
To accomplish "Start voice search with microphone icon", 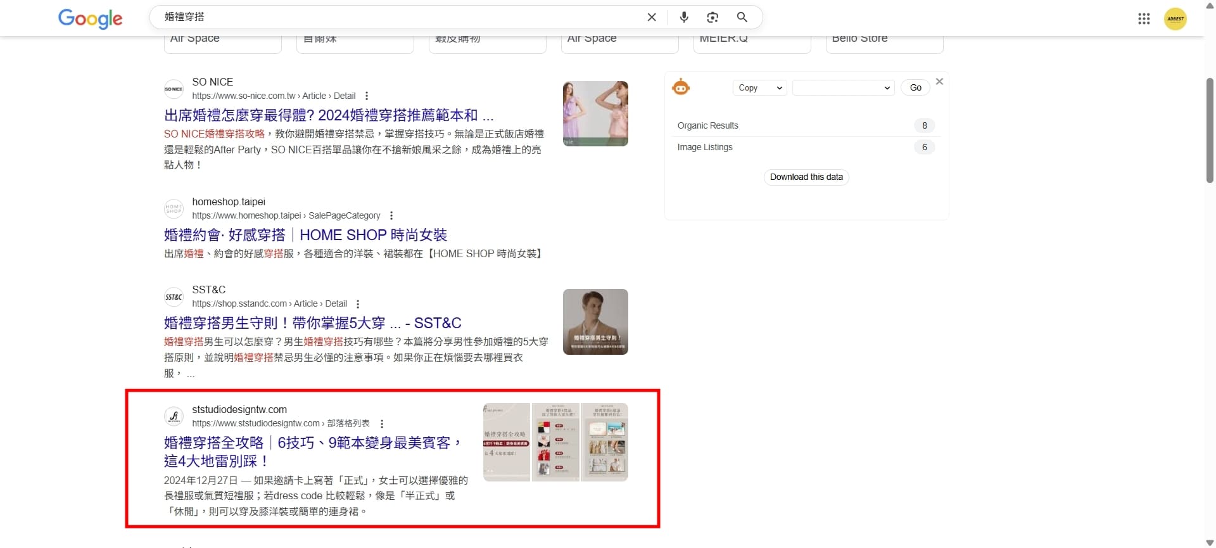I will pyautogui.click(x=684, y=17).
